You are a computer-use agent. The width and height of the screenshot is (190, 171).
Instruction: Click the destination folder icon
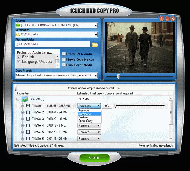coord(18,35)
